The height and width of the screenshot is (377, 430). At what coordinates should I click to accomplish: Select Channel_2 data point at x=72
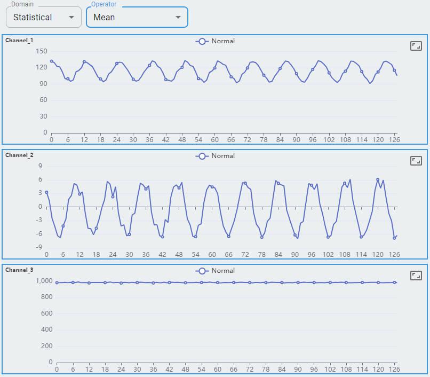tap(245, 183)
